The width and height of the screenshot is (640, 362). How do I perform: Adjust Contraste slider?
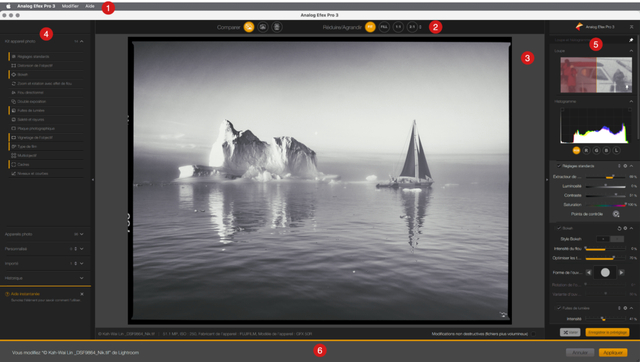point(606,195)
